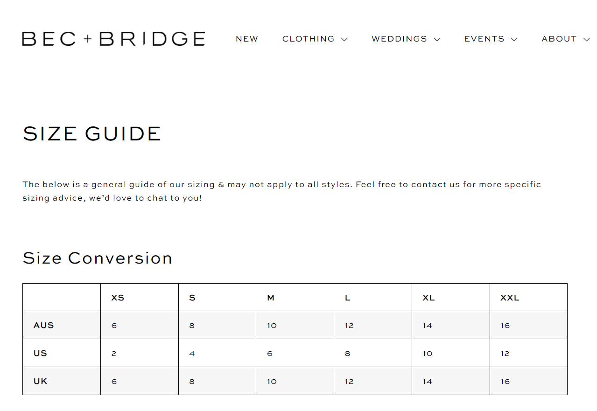The width and height of the screenshot is (597, 411).
Task: Click the Size Conversion heading
Action: click(98, 258)
